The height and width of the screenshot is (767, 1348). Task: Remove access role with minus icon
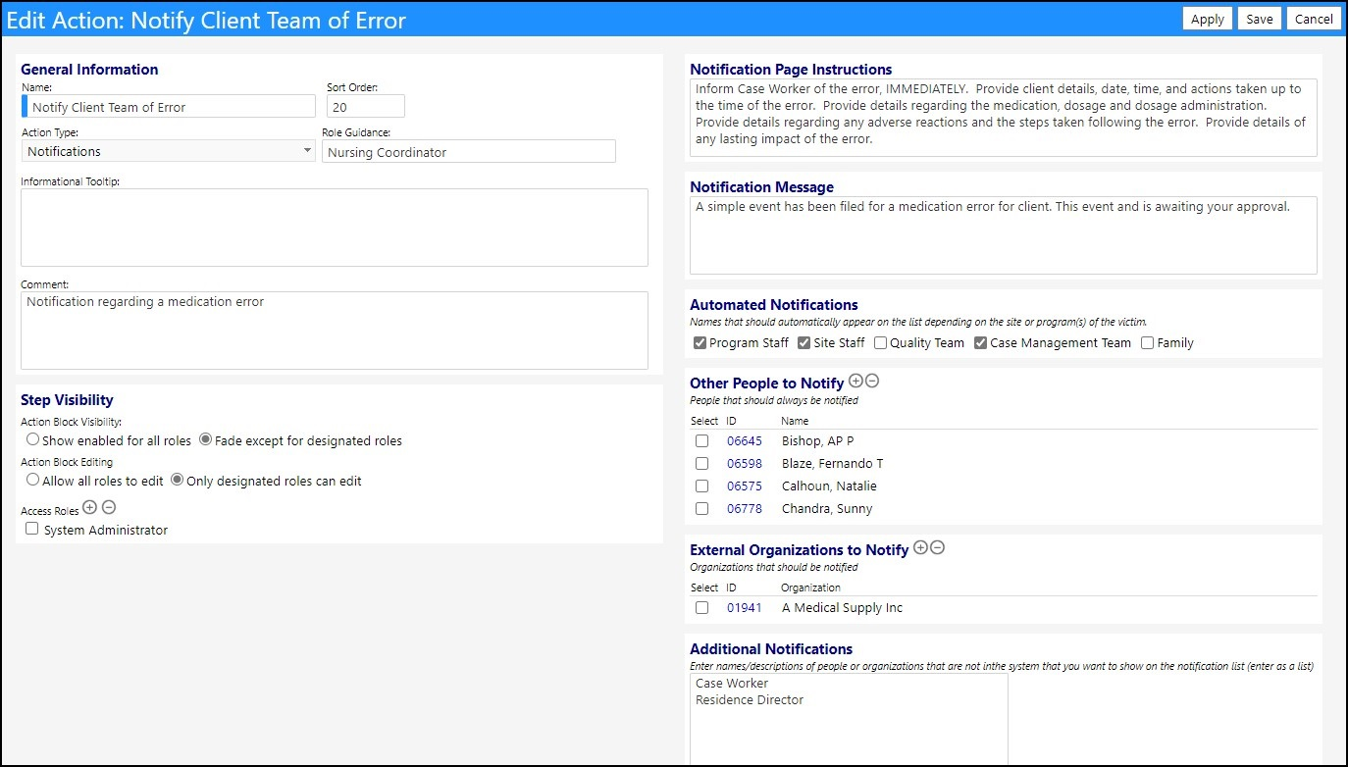point(109,507)
